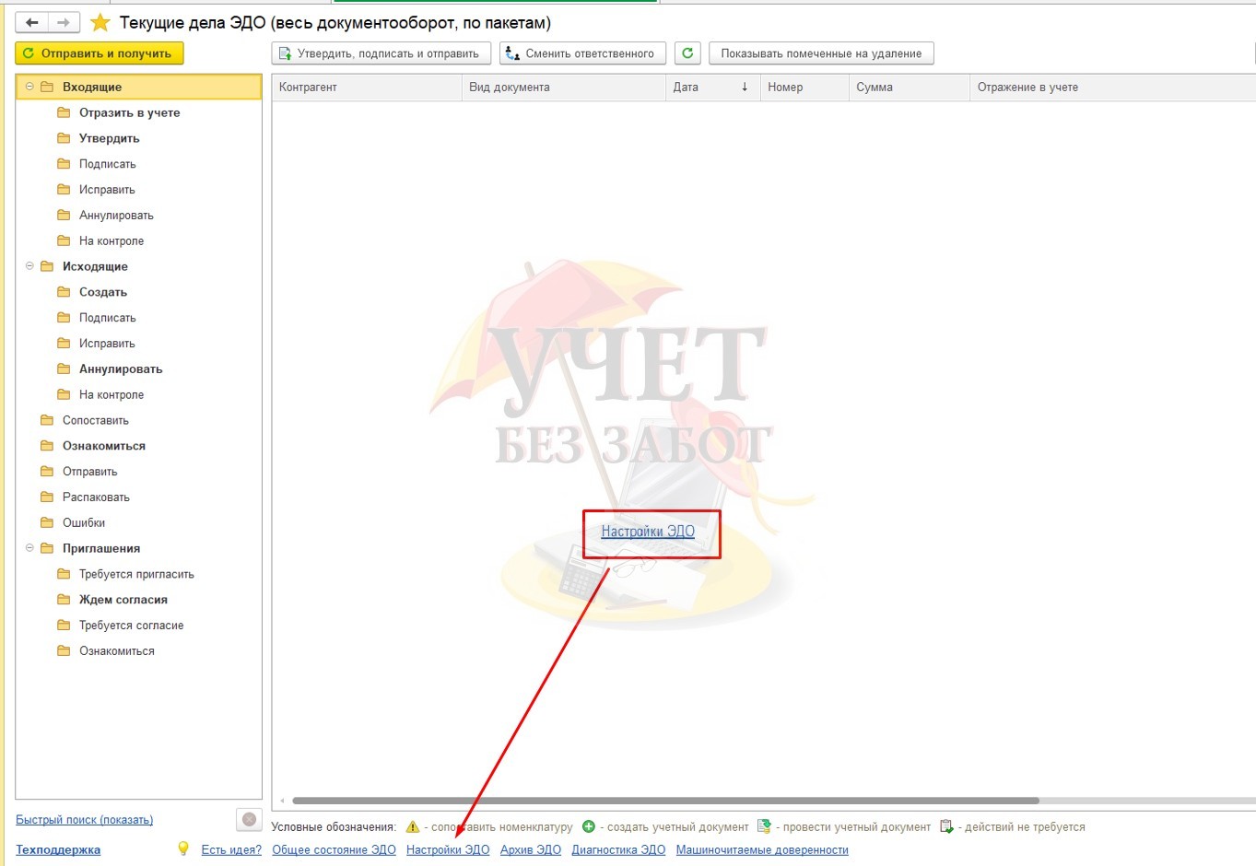The image size is (1256, 866).
Task: Click the Вид документа column header
Action: tap(563, 88)
